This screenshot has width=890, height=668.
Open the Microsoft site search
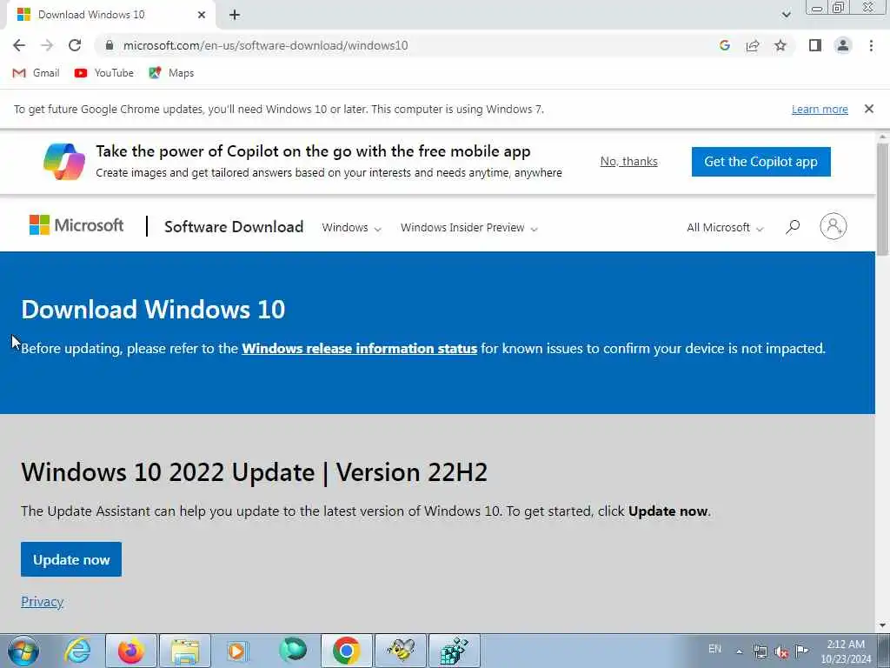coord(793,227)
